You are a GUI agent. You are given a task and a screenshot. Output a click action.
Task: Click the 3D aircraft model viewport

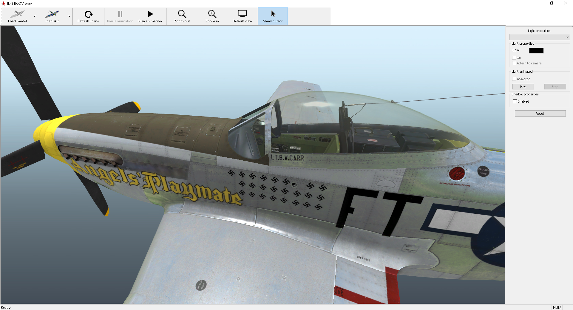click(253, 165)
